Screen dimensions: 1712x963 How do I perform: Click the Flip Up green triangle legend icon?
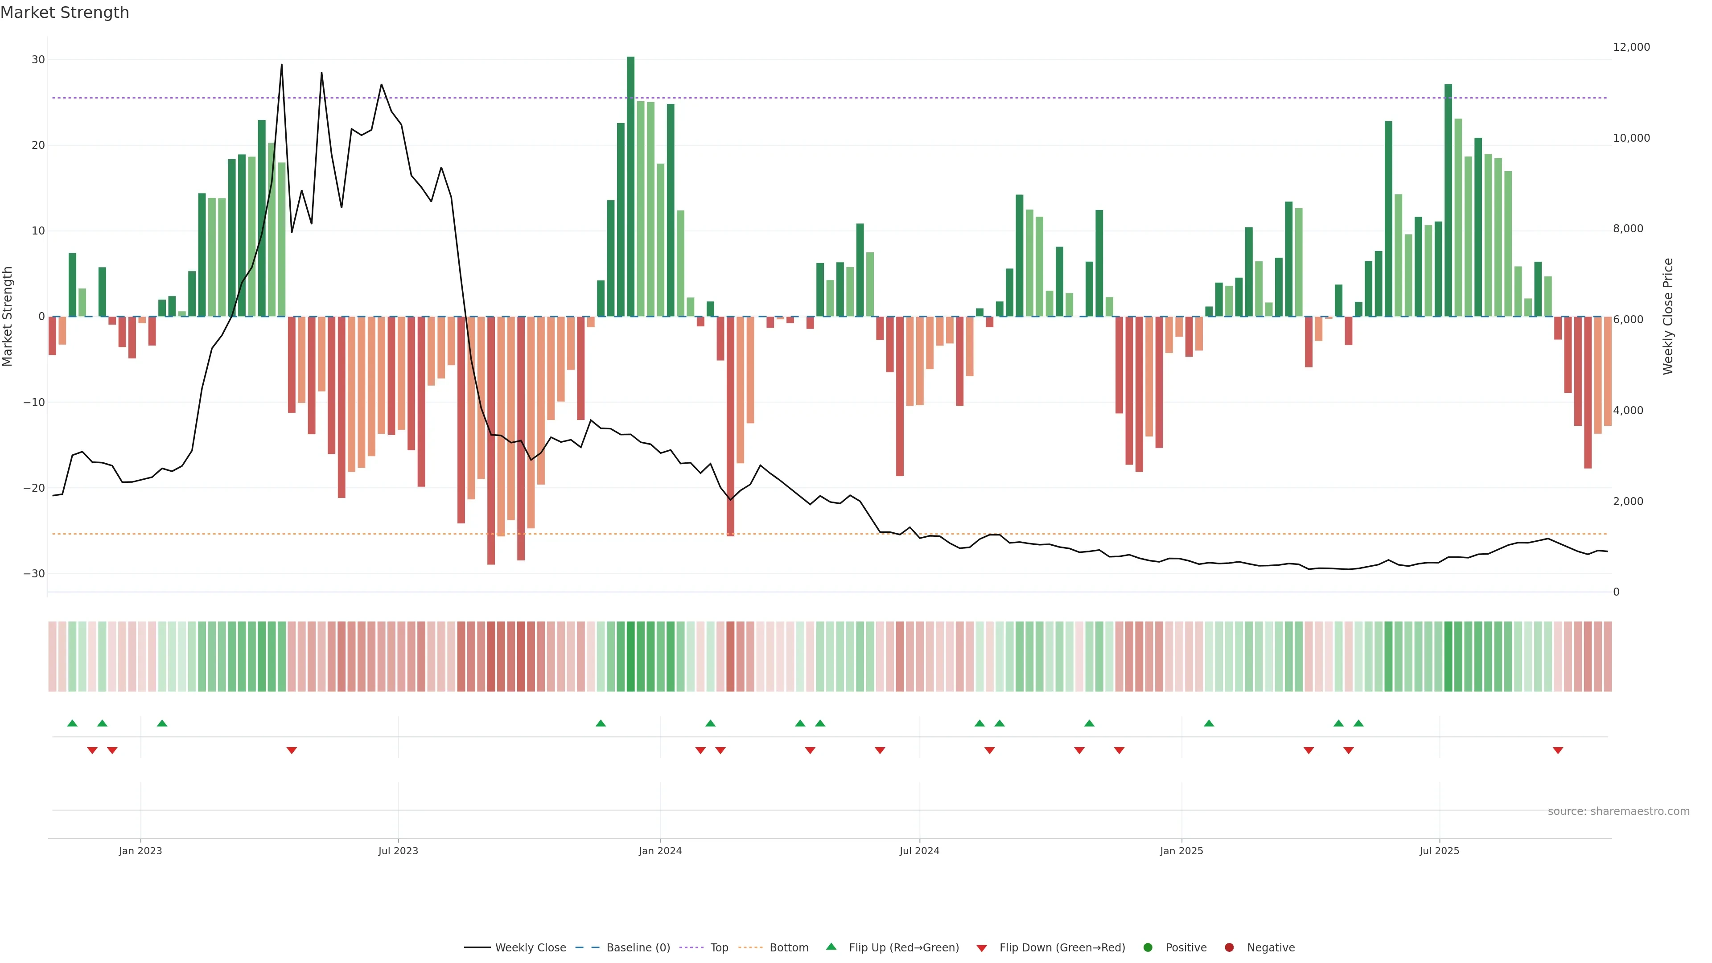pyautogui.click(x=831, y=947)
